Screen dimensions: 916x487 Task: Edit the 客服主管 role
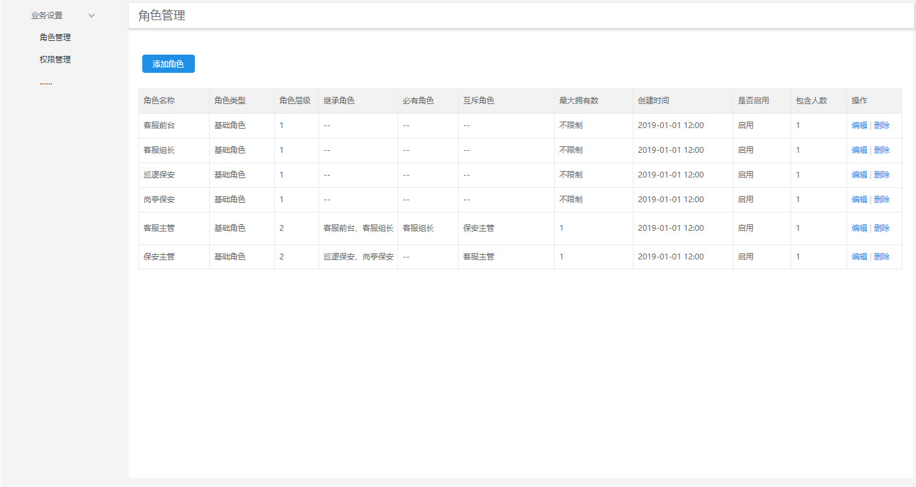click(x=859, y=228)
